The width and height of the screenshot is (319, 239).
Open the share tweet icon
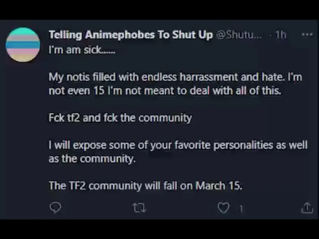[307, 208]
